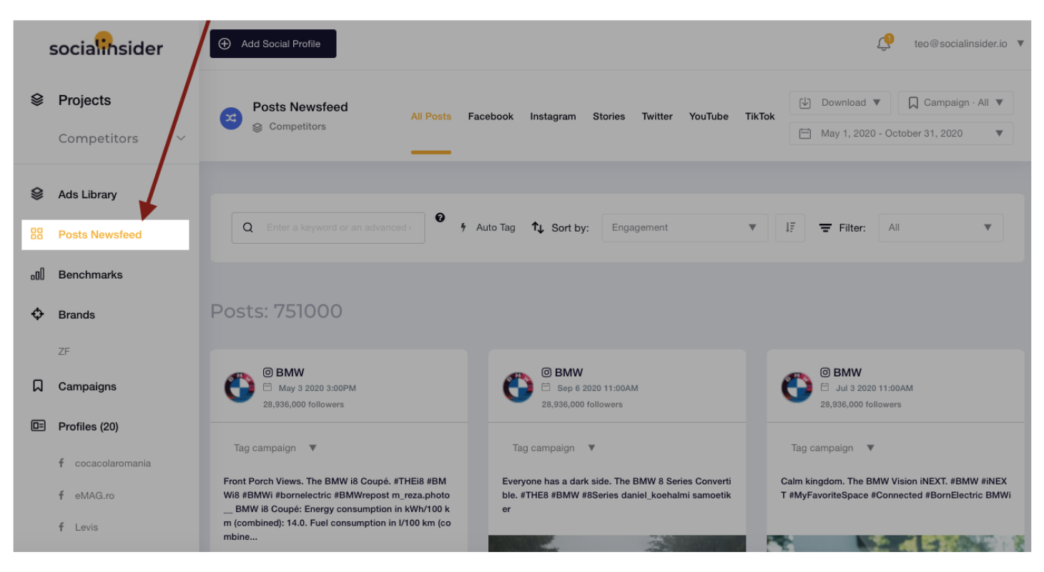This screenshot has width=1044, height=572.
Task: Click the question mark help icon
Action: (x=440, y=217)
